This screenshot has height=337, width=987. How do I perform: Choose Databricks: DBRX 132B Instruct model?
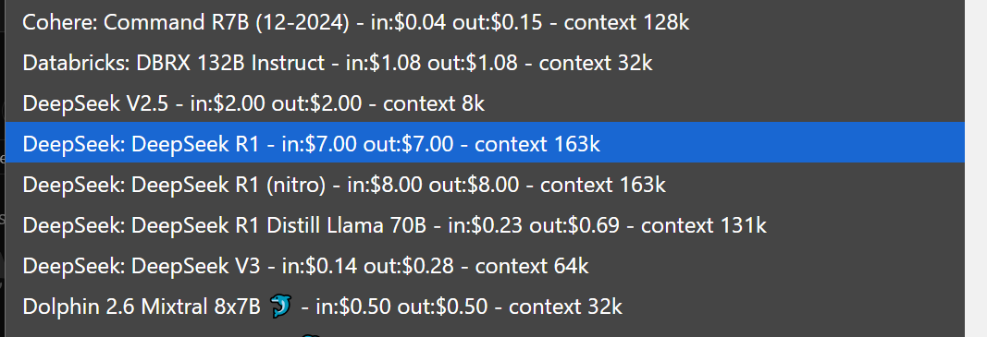tap(485, 62)
